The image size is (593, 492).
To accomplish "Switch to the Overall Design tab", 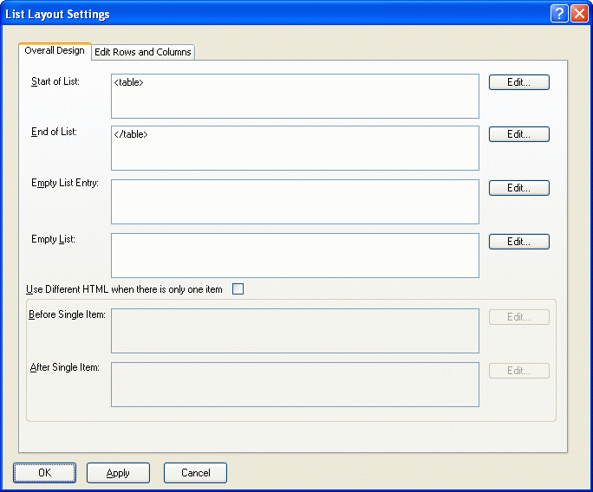I will pos(55,51).
